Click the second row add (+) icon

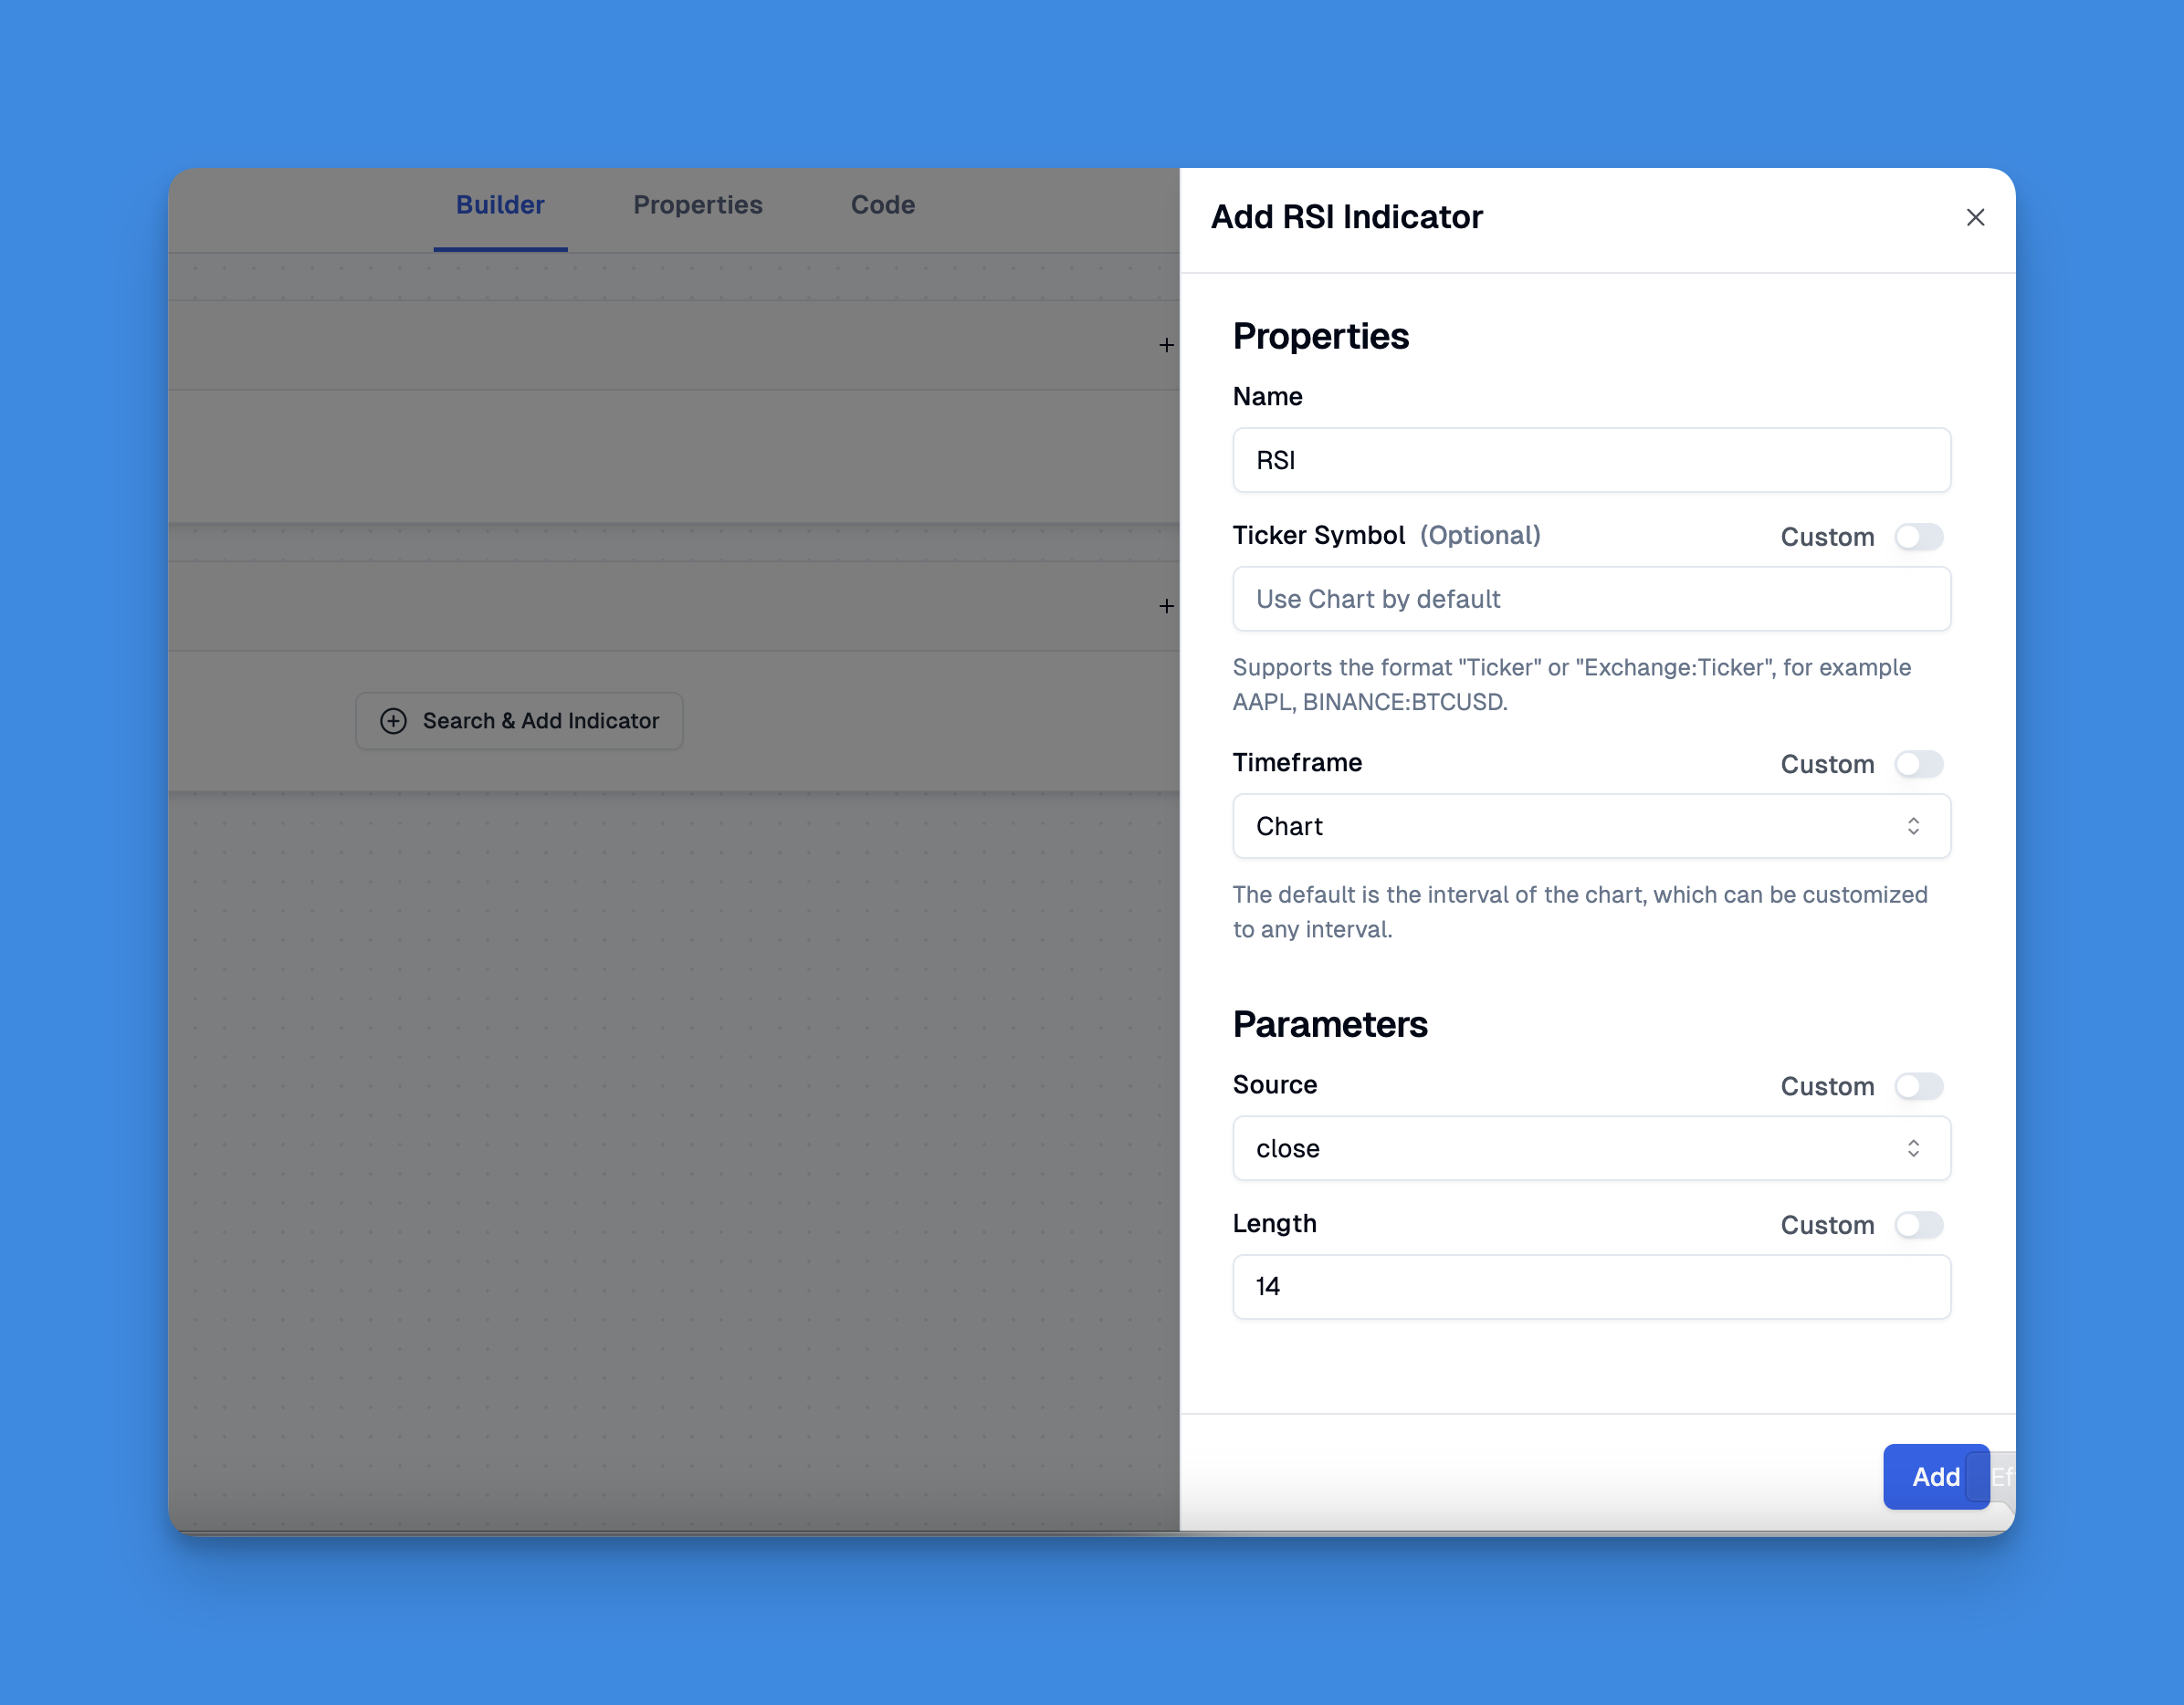click(1165, 606)
